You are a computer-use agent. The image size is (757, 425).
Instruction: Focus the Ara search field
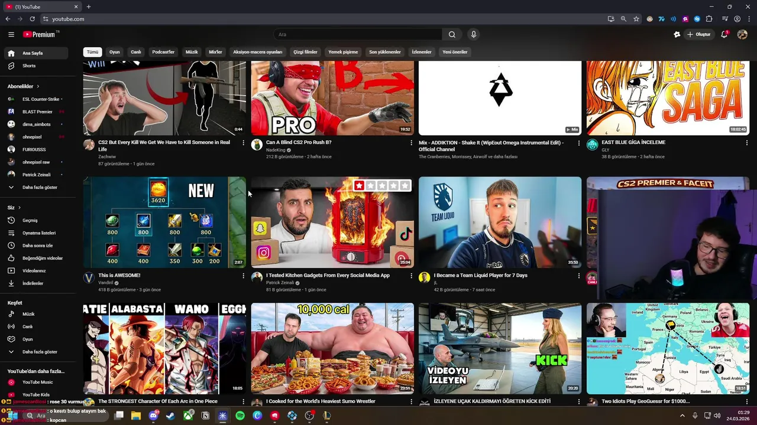(x=358, y=34)
